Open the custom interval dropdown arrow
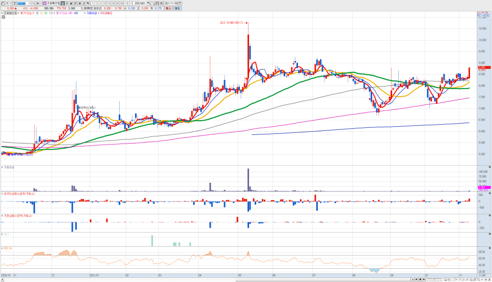 click(130, 3)
